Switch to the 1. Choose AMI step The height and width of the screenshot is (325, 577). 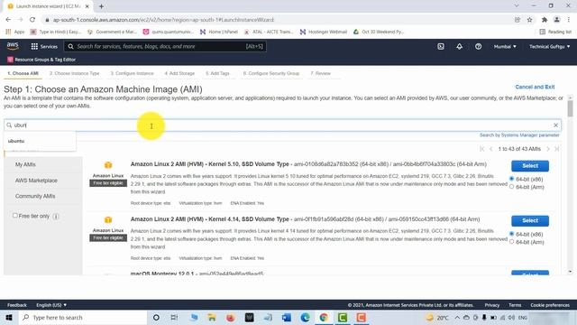tap(23, 73)
